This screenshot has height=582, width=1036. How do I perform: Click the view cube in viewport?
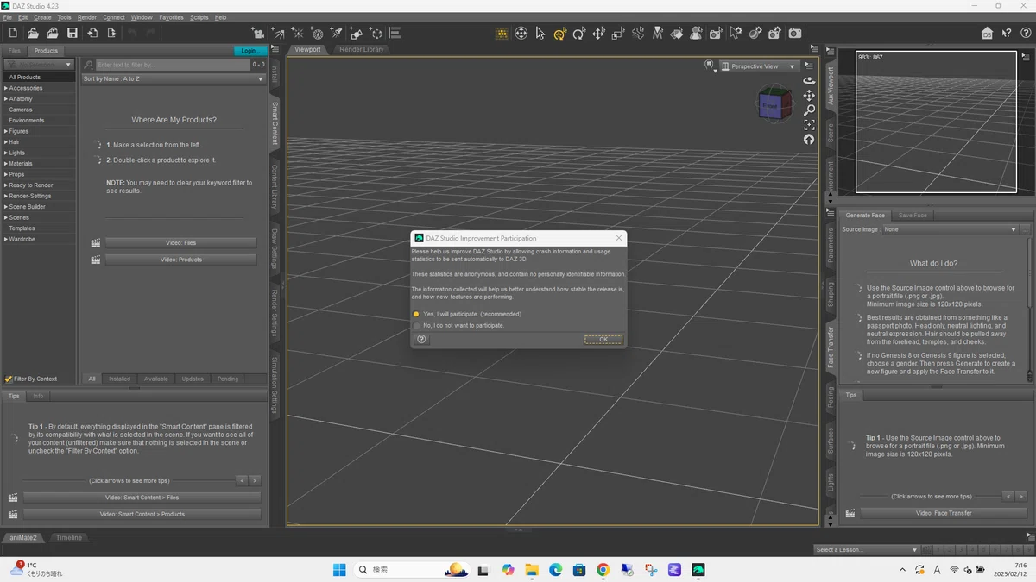point(774,103)
